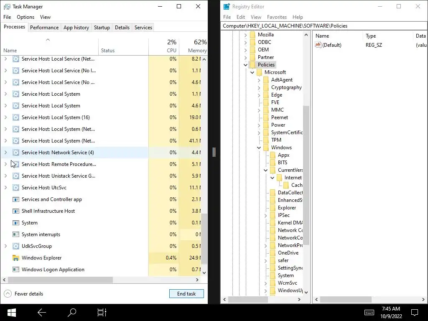Collapse the Windows registry key
The width and height of the screenshot is (428, 321).
click(259, 148)
